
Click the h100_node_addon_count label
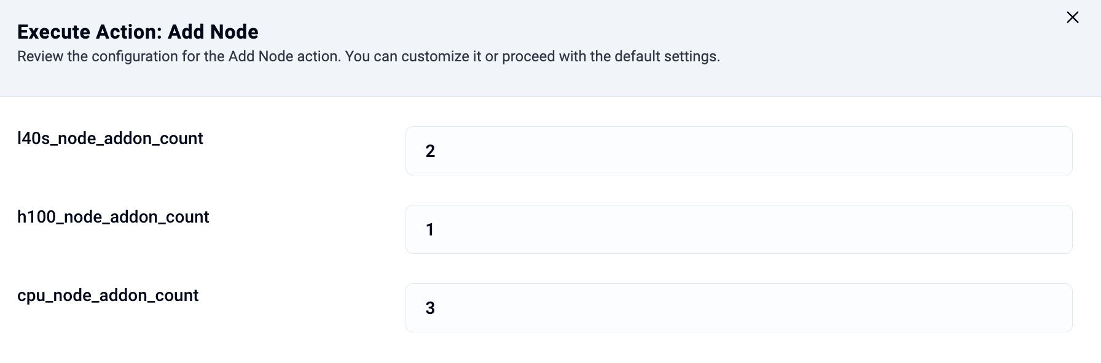(113, 217)
